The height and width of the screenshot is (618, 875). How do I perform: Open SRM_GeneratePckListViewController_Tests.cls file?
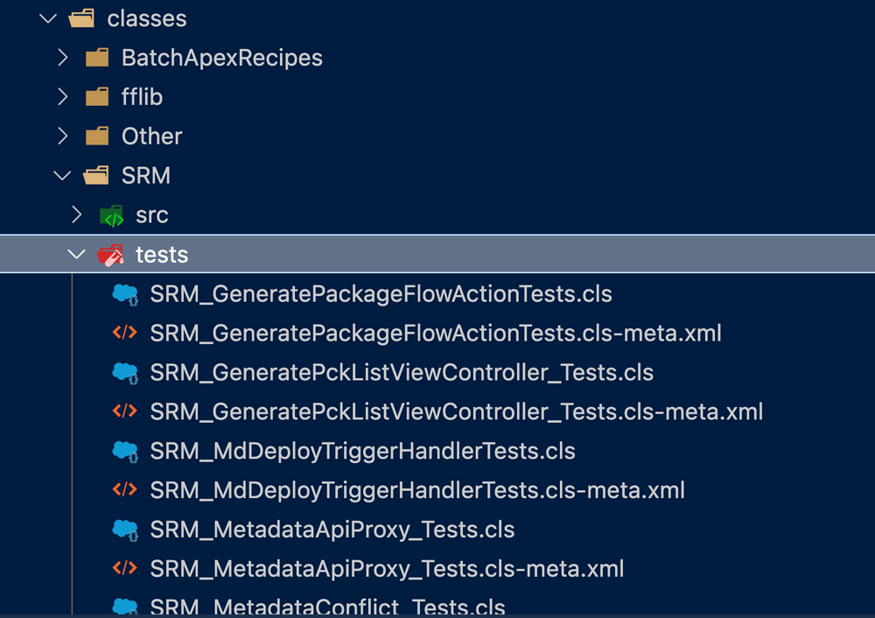[x=402, y=372]
